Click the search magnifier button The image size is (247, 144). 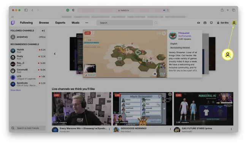click(156, 23)
